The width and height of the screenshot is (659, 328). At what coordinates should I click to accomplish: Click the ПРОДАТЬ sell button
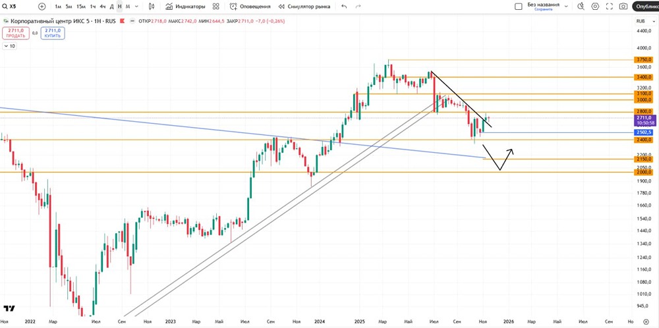pos(16,33)
